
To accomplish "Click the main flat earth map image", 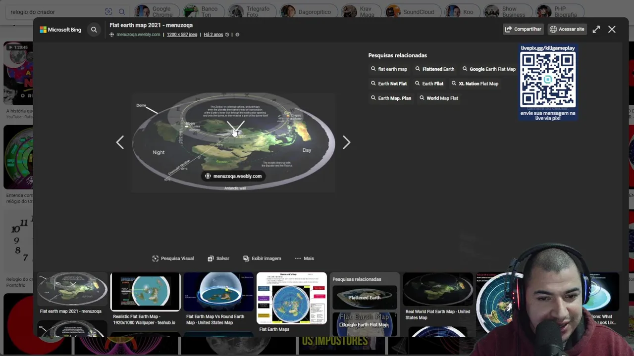I will coord(233,142).
